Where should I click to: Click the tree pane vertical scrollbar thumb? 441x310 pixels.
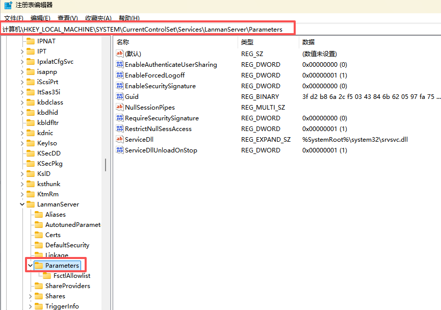[106, 165]
